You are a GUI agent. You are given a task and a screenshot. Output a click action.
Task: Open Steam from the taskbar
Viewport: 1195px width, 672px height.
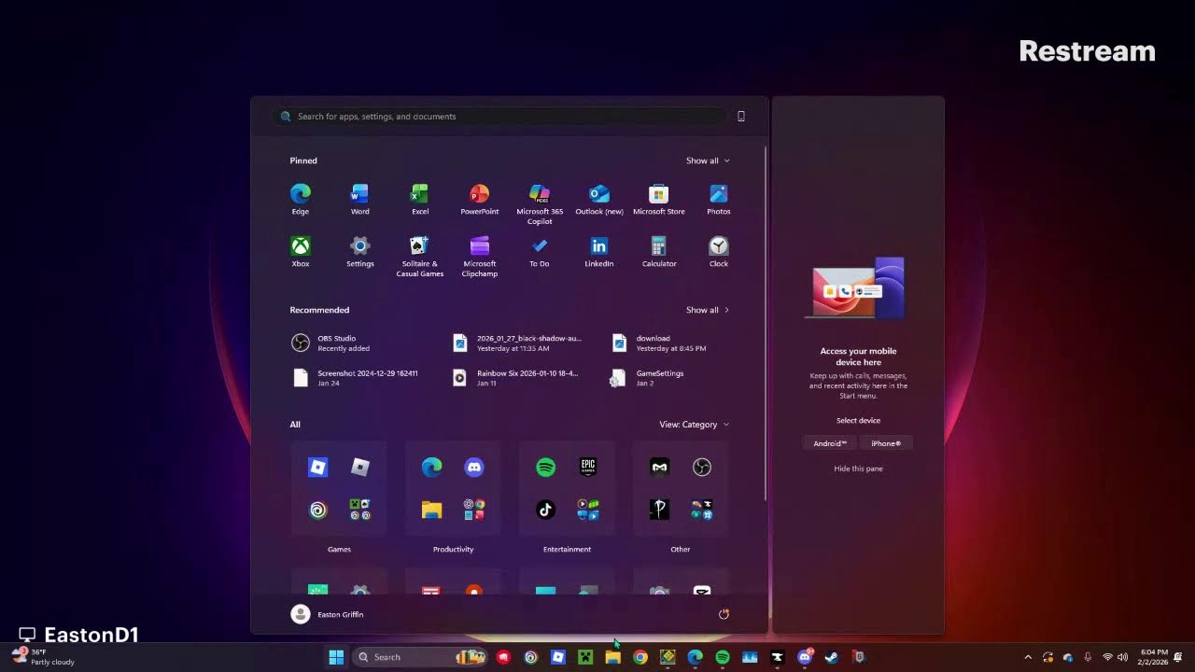click(x=832, y=657)
